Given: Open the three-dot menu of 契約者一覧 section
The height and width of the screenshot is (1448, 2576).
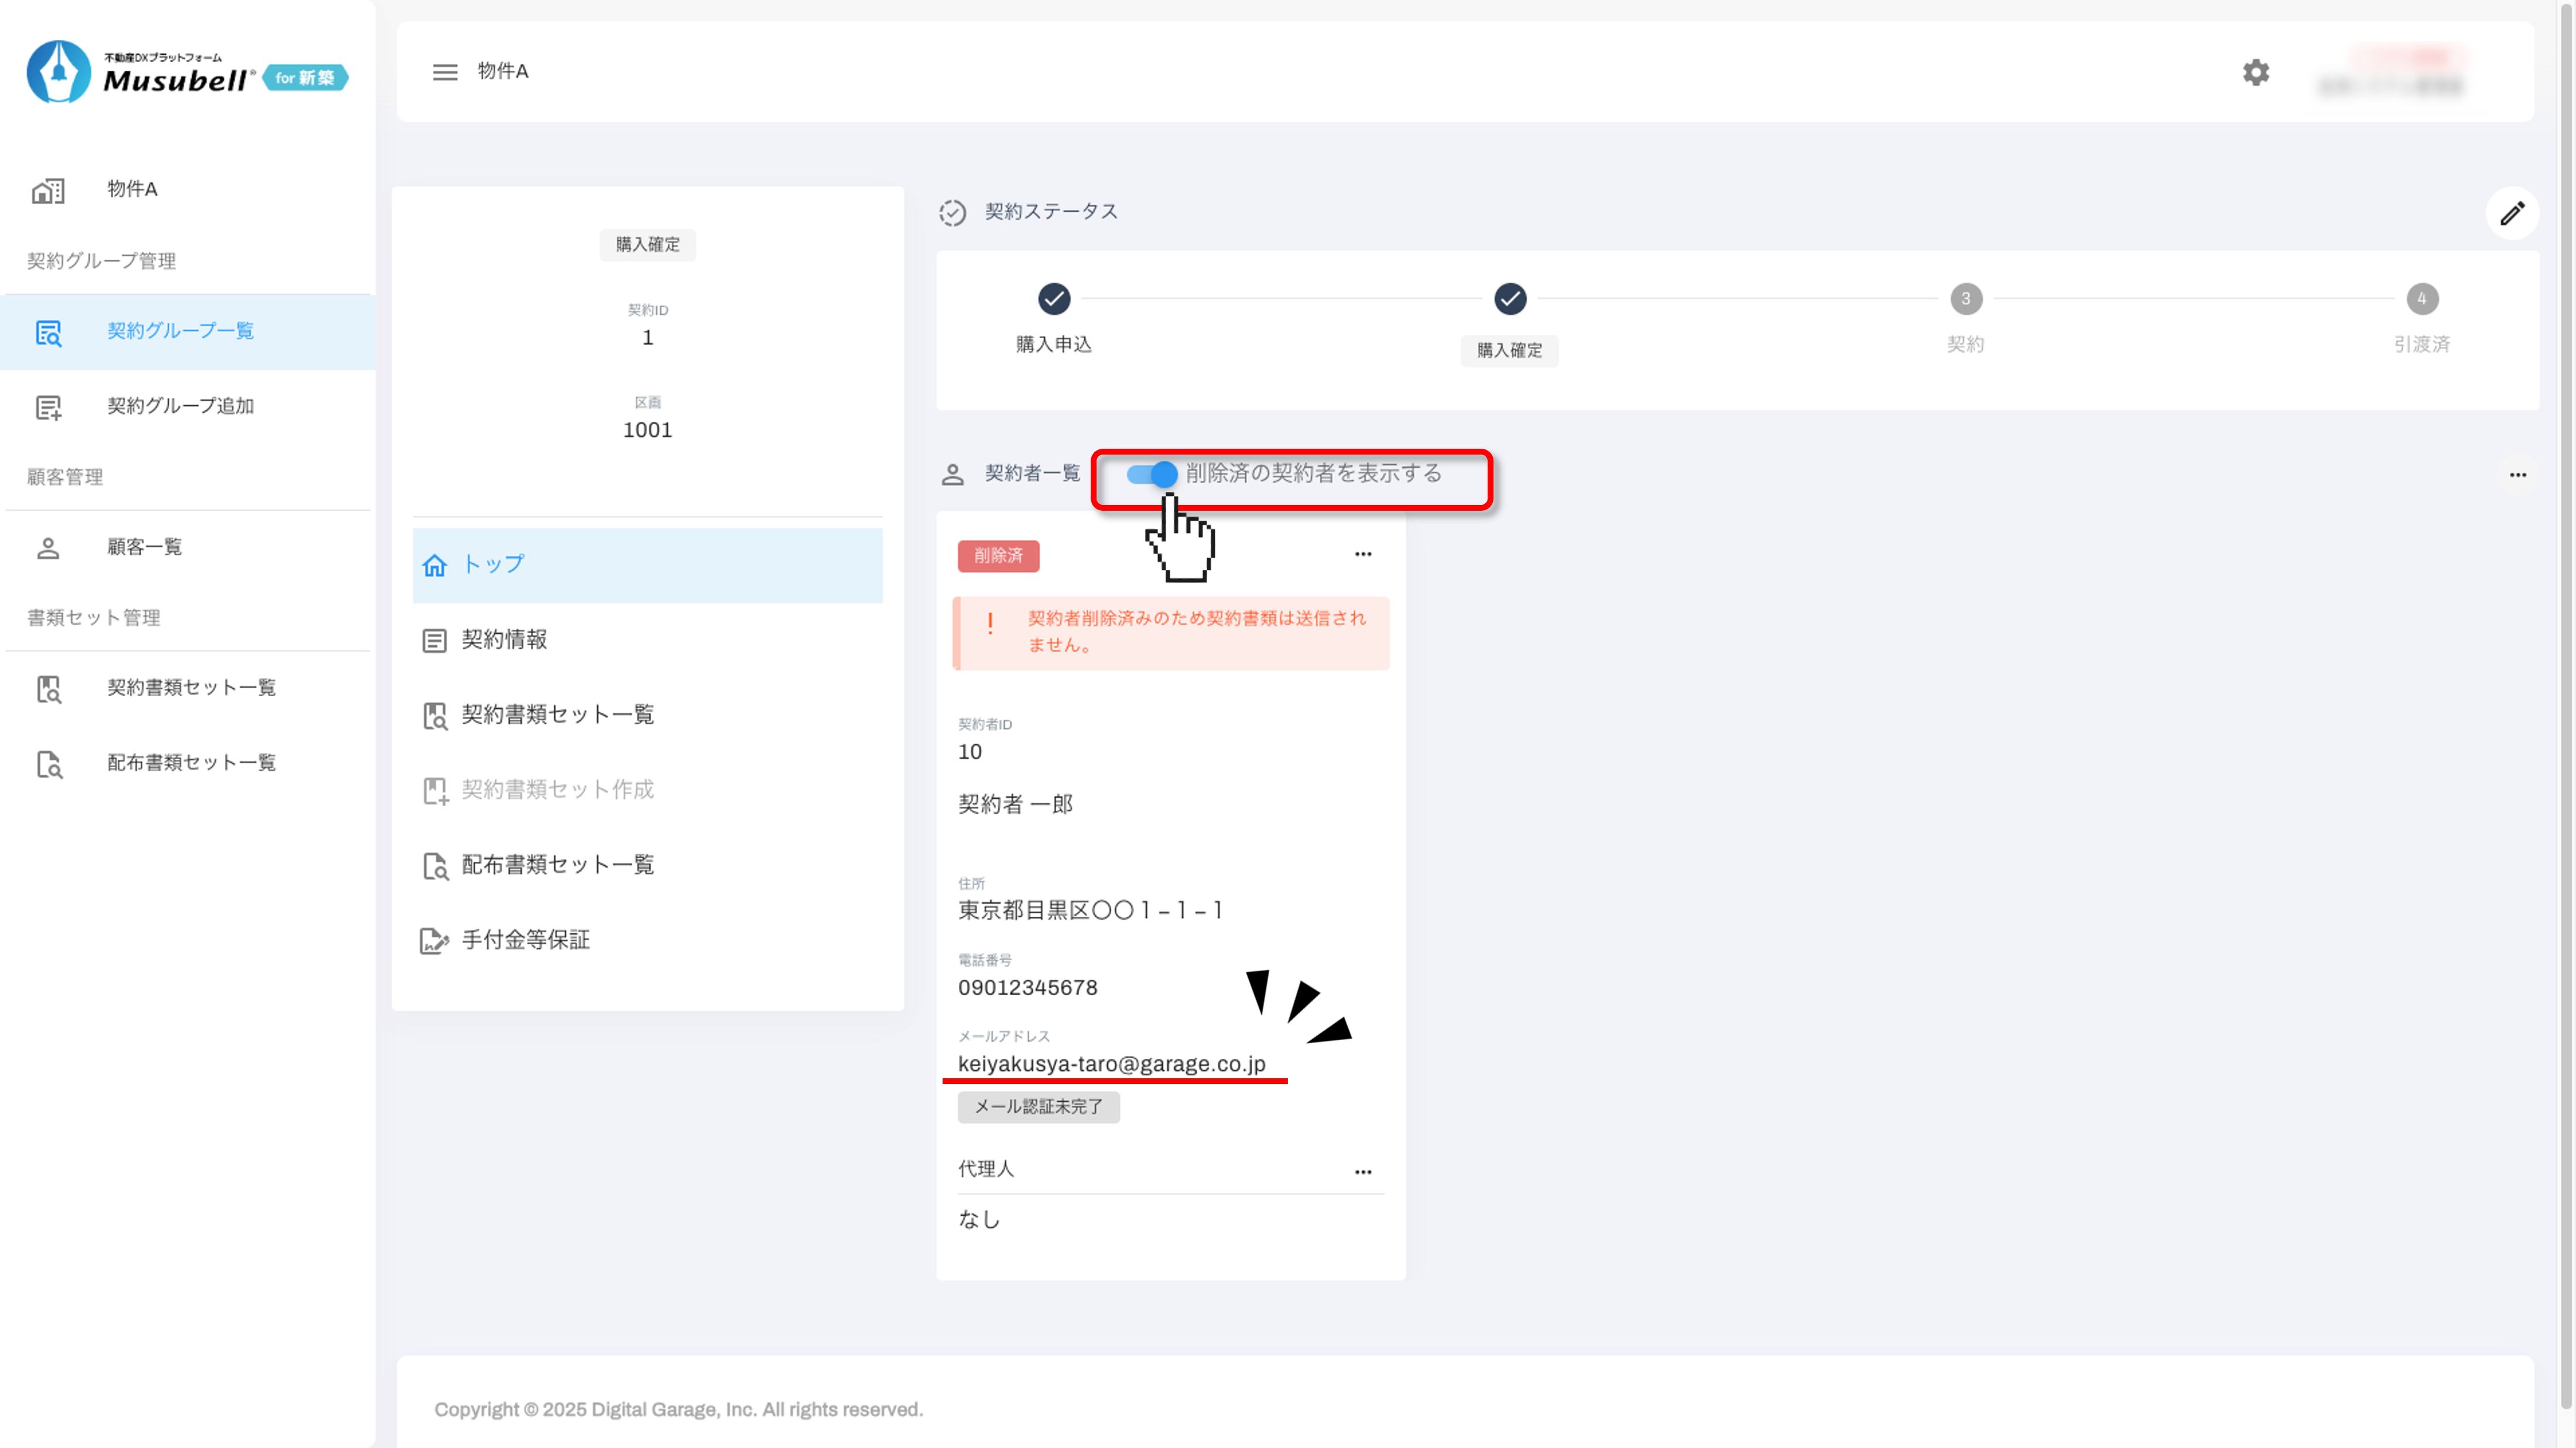Looking at the screenshot, I should (2517, 474).
